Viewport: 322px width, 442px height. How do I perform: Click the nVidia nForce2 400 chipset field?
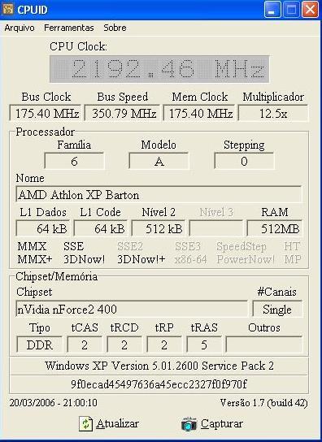click(x=132, y=310)
